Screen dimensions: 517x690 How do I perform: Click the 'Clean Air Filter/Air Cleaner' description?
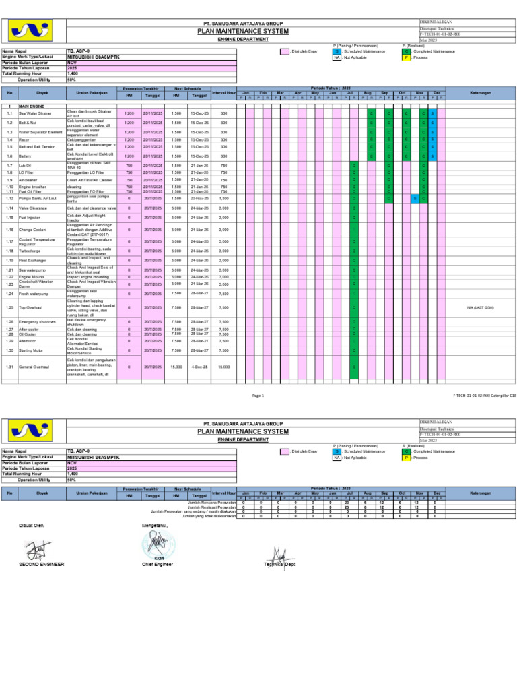click(x=90, y=180)
